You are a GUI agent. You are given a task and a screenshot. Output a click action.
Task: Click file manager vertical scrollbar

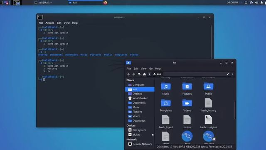point(235,110)
